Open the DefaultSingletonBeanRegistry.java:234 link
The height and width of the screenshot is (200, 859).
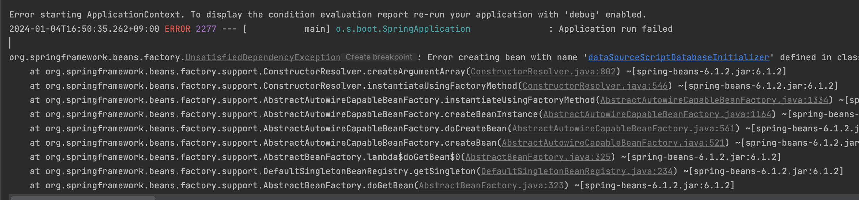click(577, 172)
